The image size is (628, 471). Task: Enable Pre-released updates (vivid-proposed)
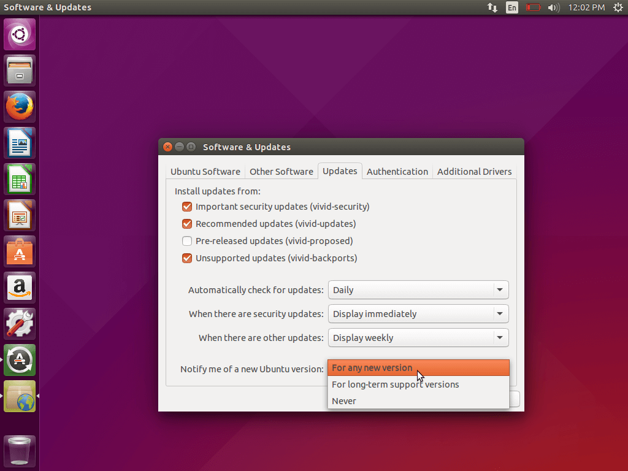coord(188,241)
